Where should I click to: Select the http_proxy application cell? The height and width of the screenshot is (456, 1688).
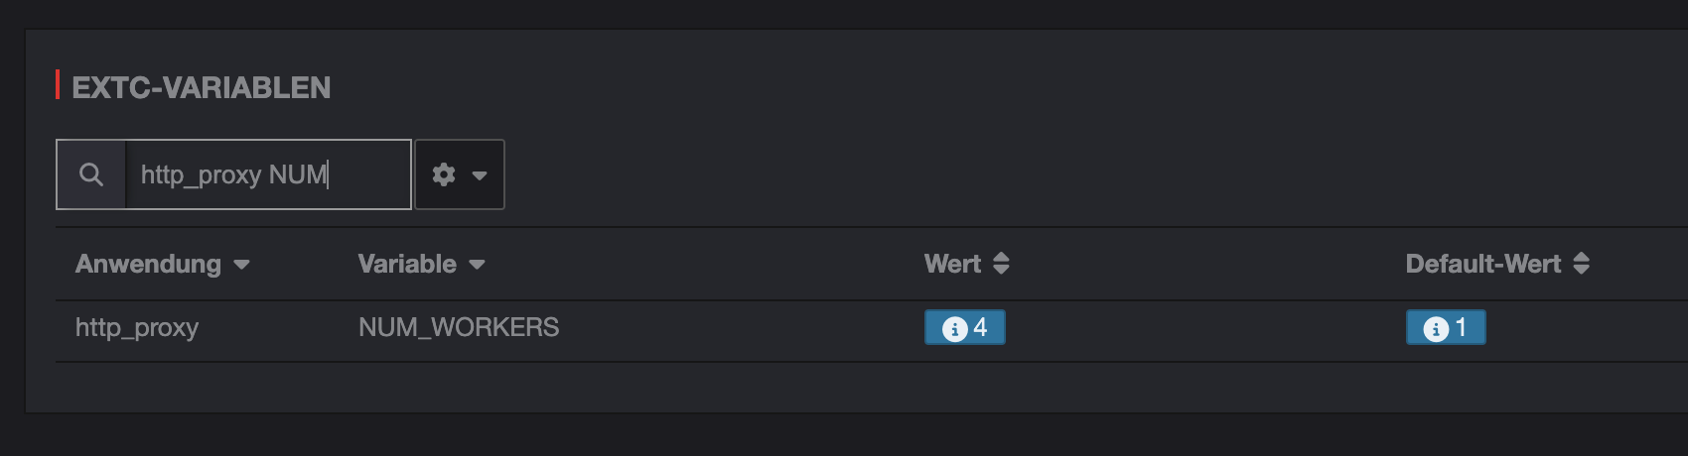click(x=137, y=327)
